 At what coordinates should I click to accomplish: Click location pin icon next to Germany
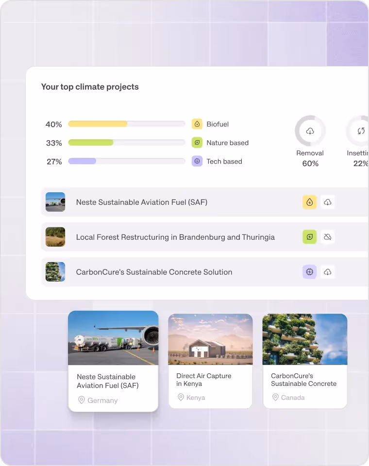click(x=81, y=400)
